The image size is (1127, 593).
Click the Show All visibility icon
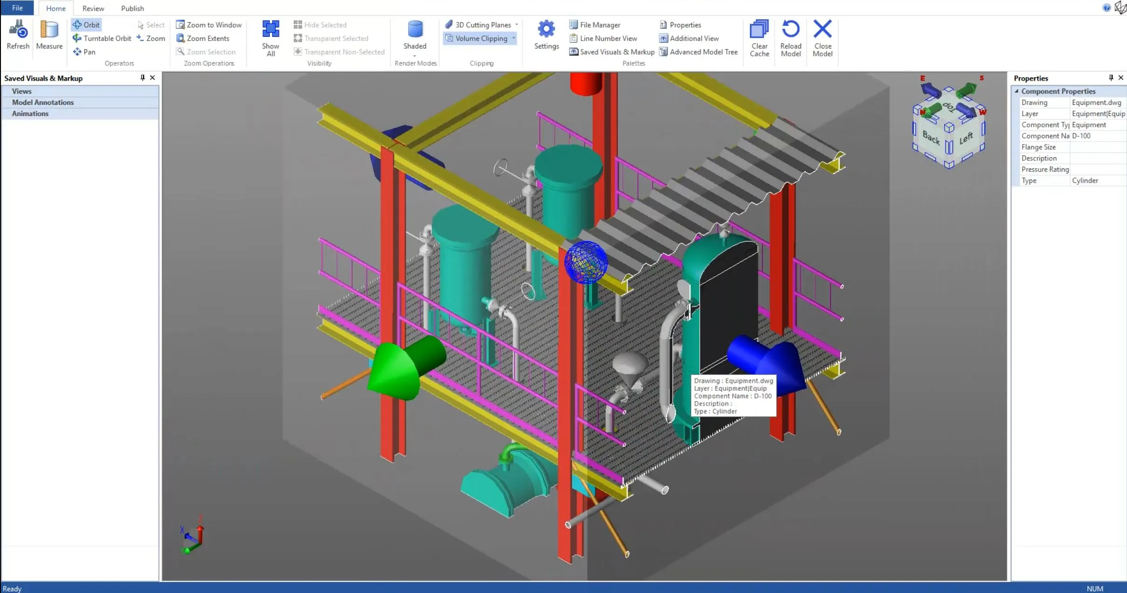point(271,30)
